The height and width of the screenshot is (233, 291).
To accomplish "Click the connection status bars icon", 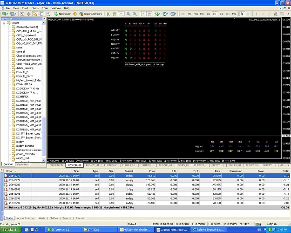I will (x=258, y=224).
